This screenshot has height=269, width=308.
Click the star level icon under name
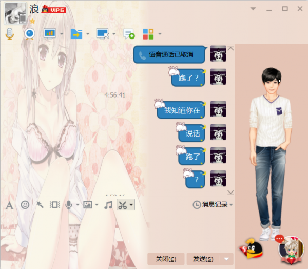(x=32, y=21)
